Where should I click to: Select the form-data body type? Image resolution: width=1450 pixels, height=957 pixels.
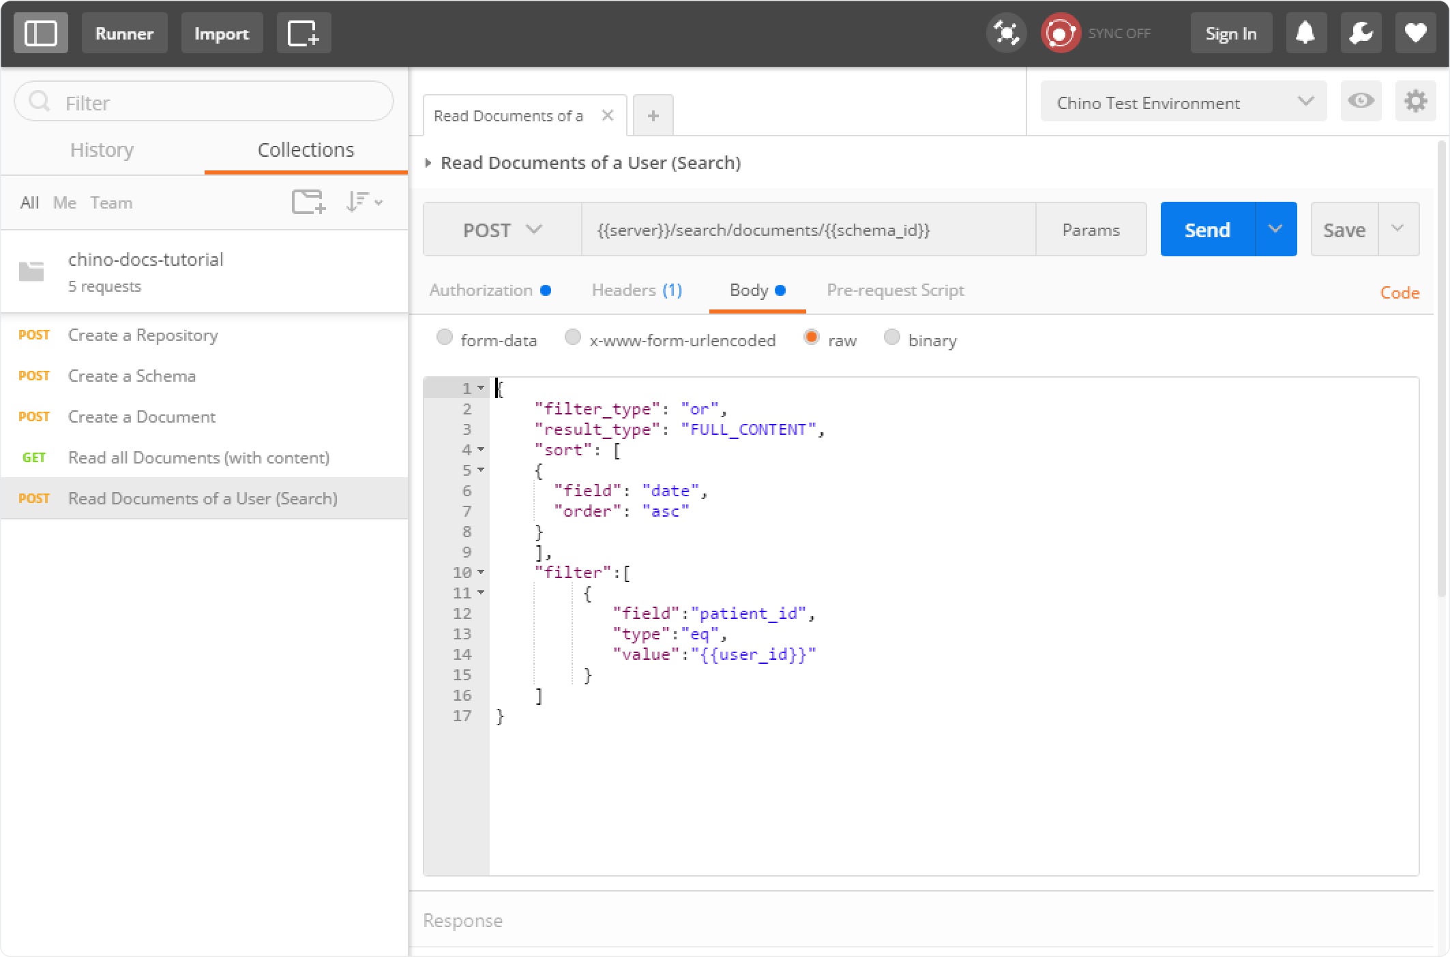[446, 337]
